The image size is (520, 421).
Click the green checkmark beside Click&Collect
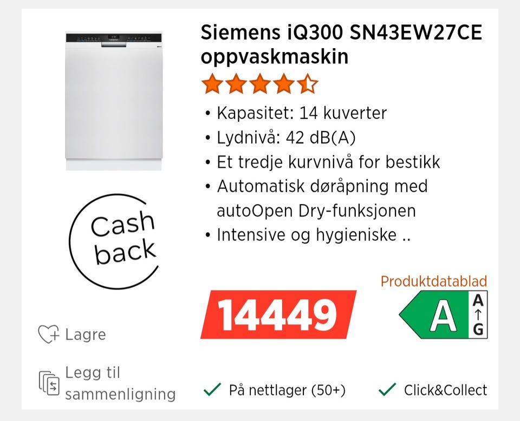[x=387, y=390]
